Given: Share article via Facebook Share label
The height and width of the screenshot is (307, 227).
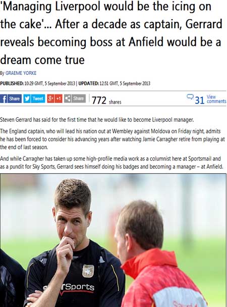Looking at the screenshot, I should pyautogui.click(x=15, y=98).
